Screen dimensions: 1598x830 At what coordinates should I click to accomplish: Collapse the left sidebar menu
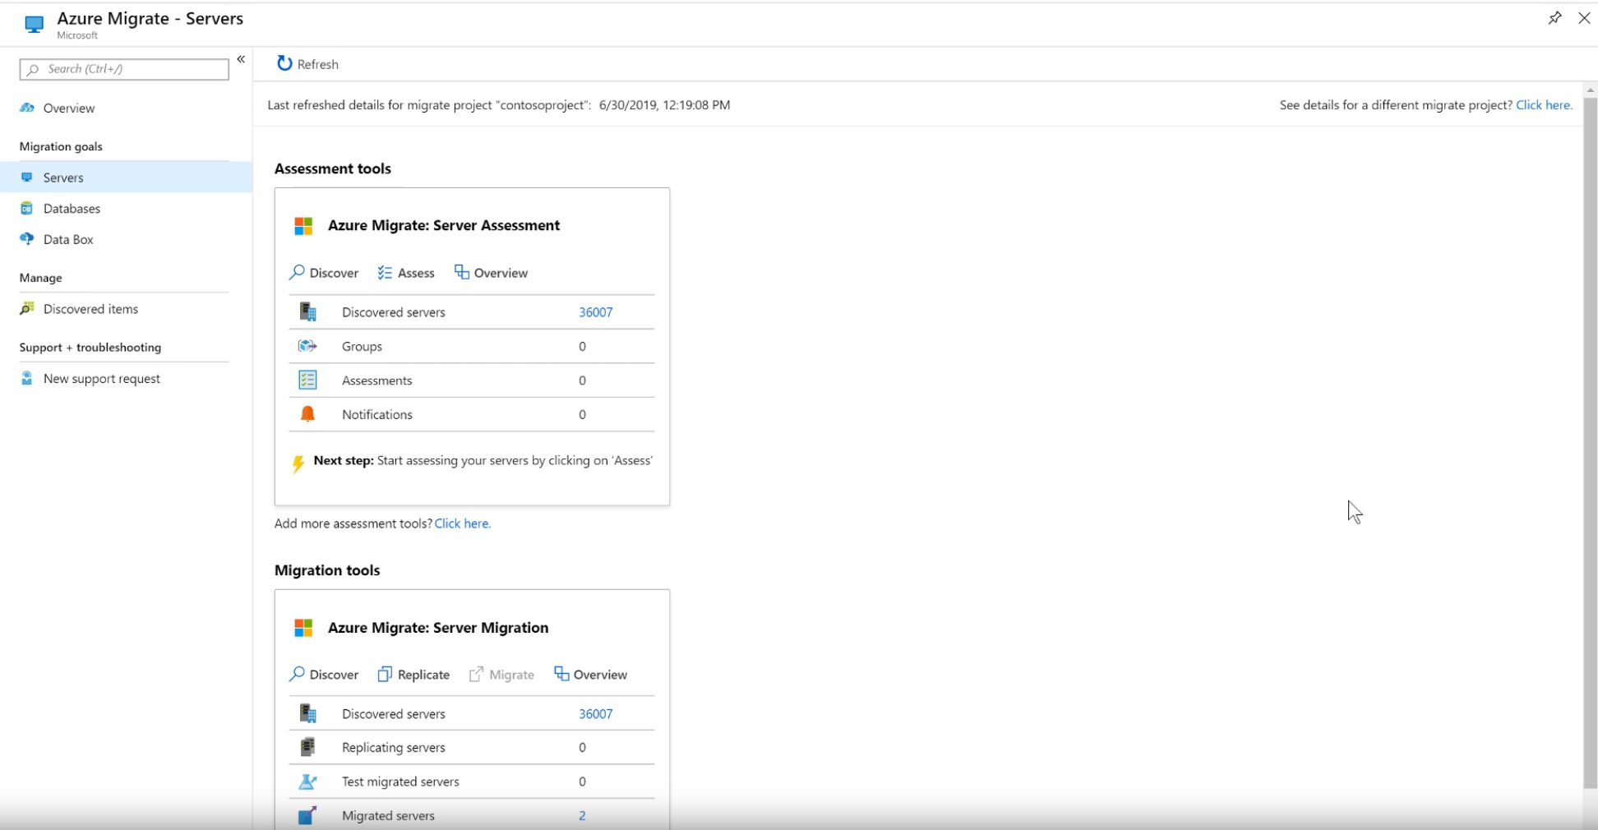point(241,59)
